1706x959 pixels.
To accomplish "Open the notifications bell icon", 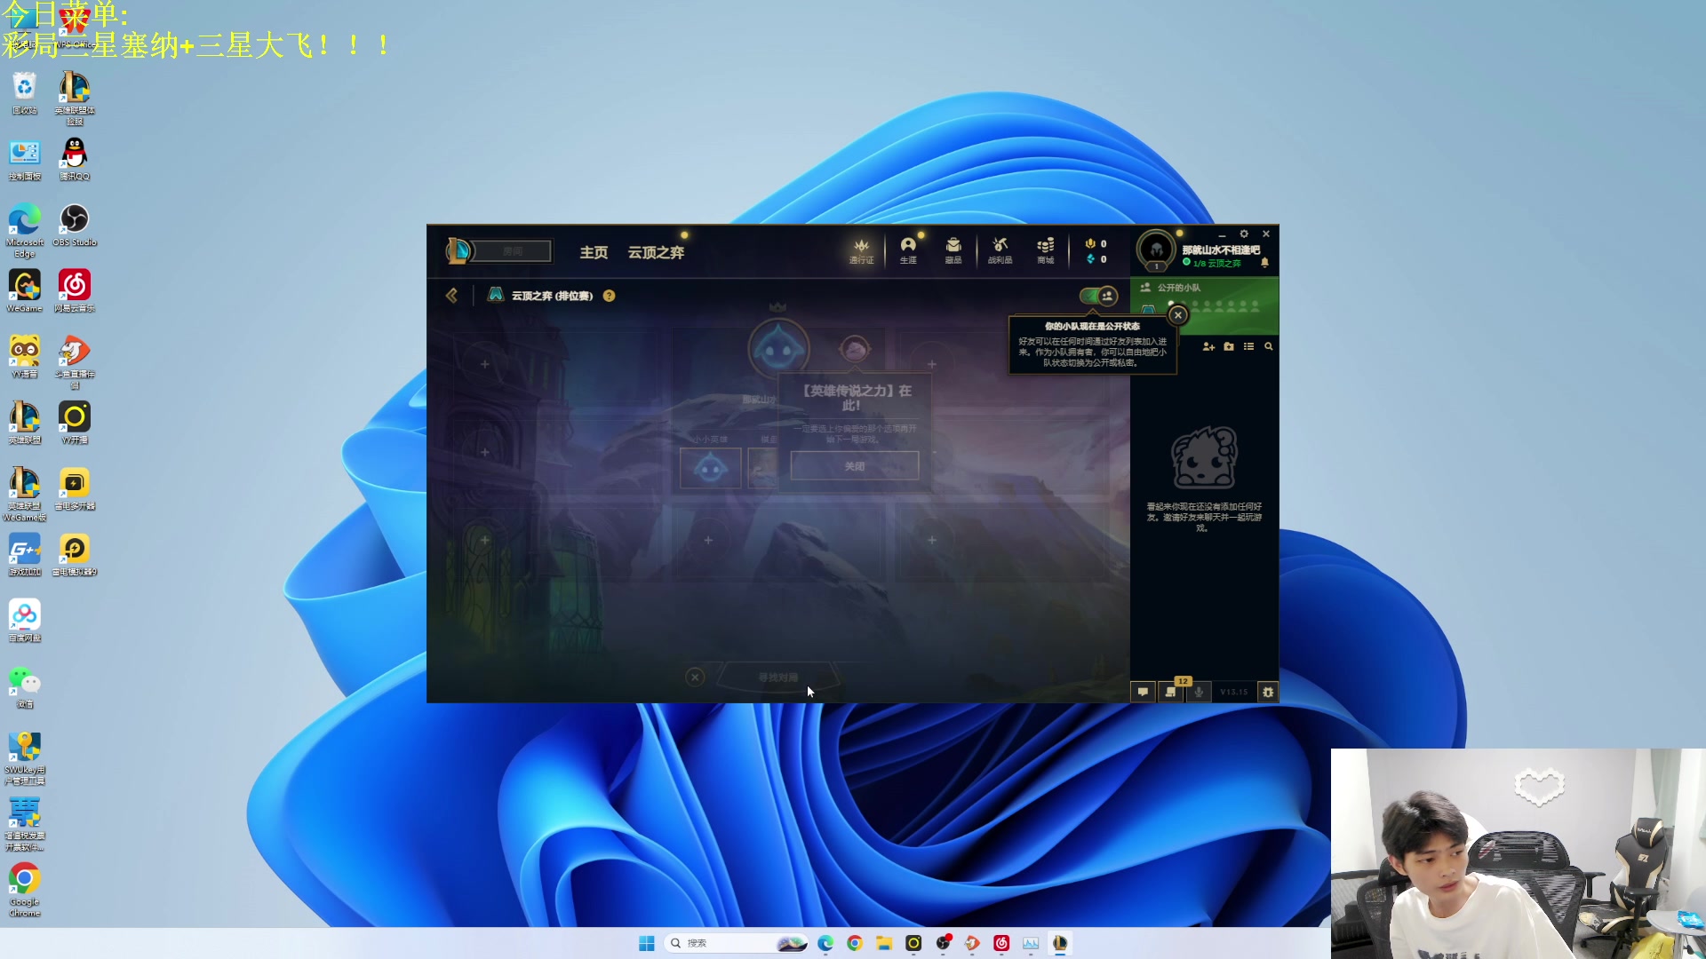I will tap(1264, 263).
